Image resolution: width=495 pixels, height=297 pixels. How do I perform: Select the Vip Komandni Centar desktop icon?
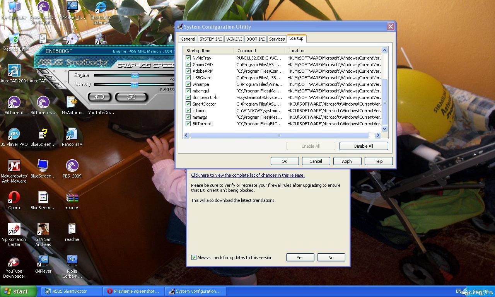(14, 234)
